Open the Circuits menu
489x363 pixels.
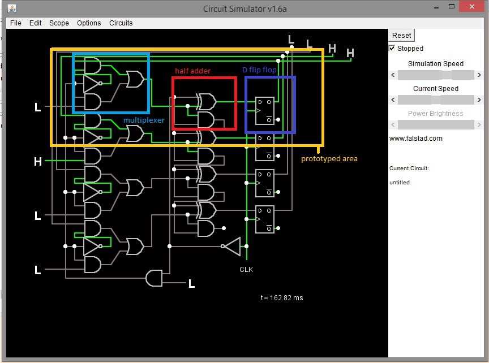[x=121, y=23]
